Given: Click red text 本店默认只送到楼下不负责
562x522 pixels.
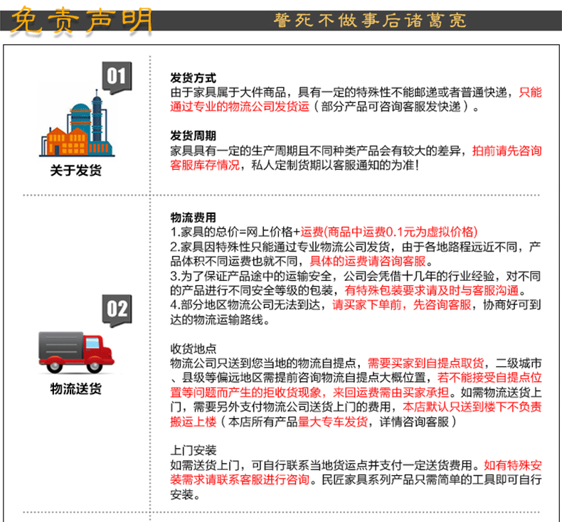Looking at the screenshot, I should (472, 407).
